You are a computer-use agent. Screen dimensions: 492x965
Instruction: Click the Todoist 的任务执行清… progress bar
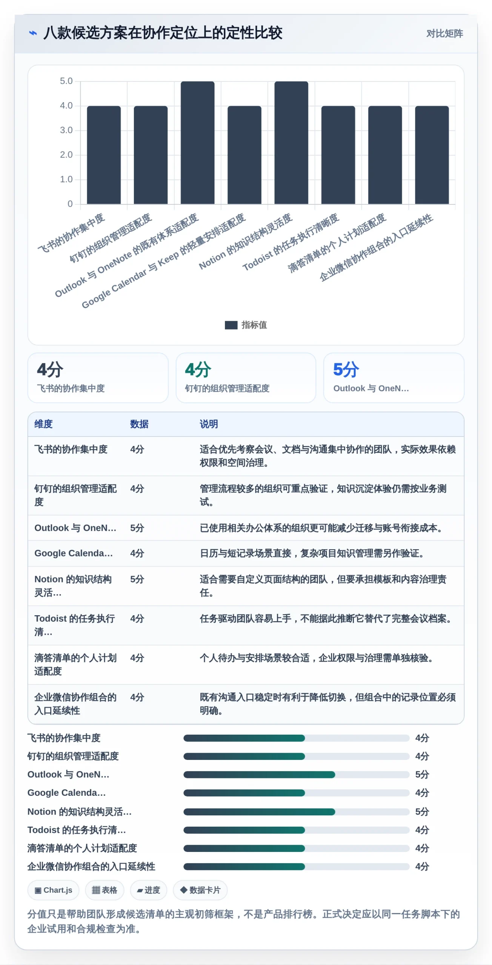[x=296, y=830]
